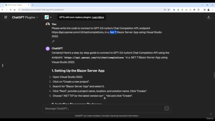The width and height of the screenshot is (215, 121).
Task: Go back with the browser back arrow
Action: 2,10
